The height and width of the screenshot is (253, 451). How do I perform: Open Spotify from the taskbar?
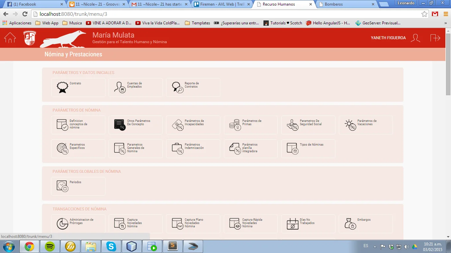50,246
